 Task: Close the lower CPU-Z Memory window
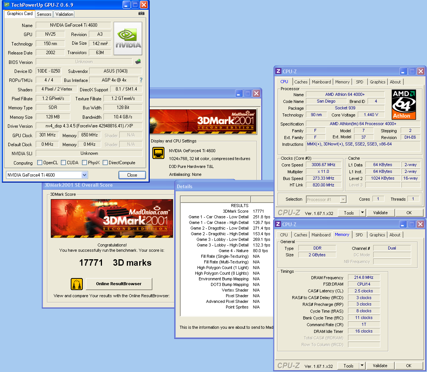tap(421, 224)
